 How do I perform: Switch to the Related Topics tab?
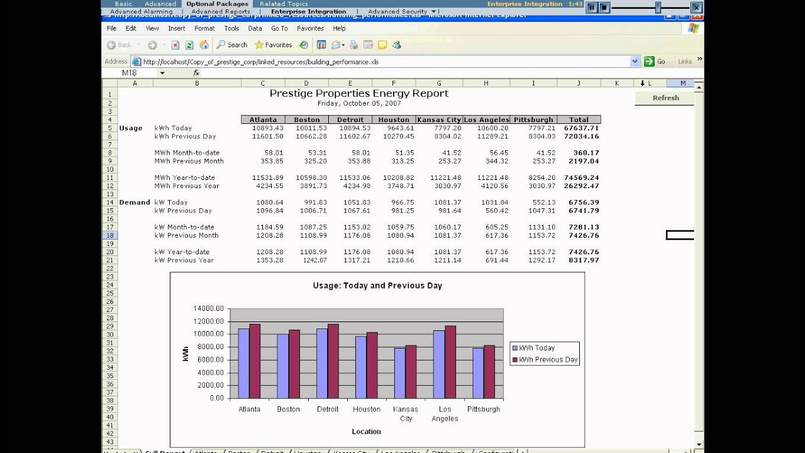[x=284, y=4]
